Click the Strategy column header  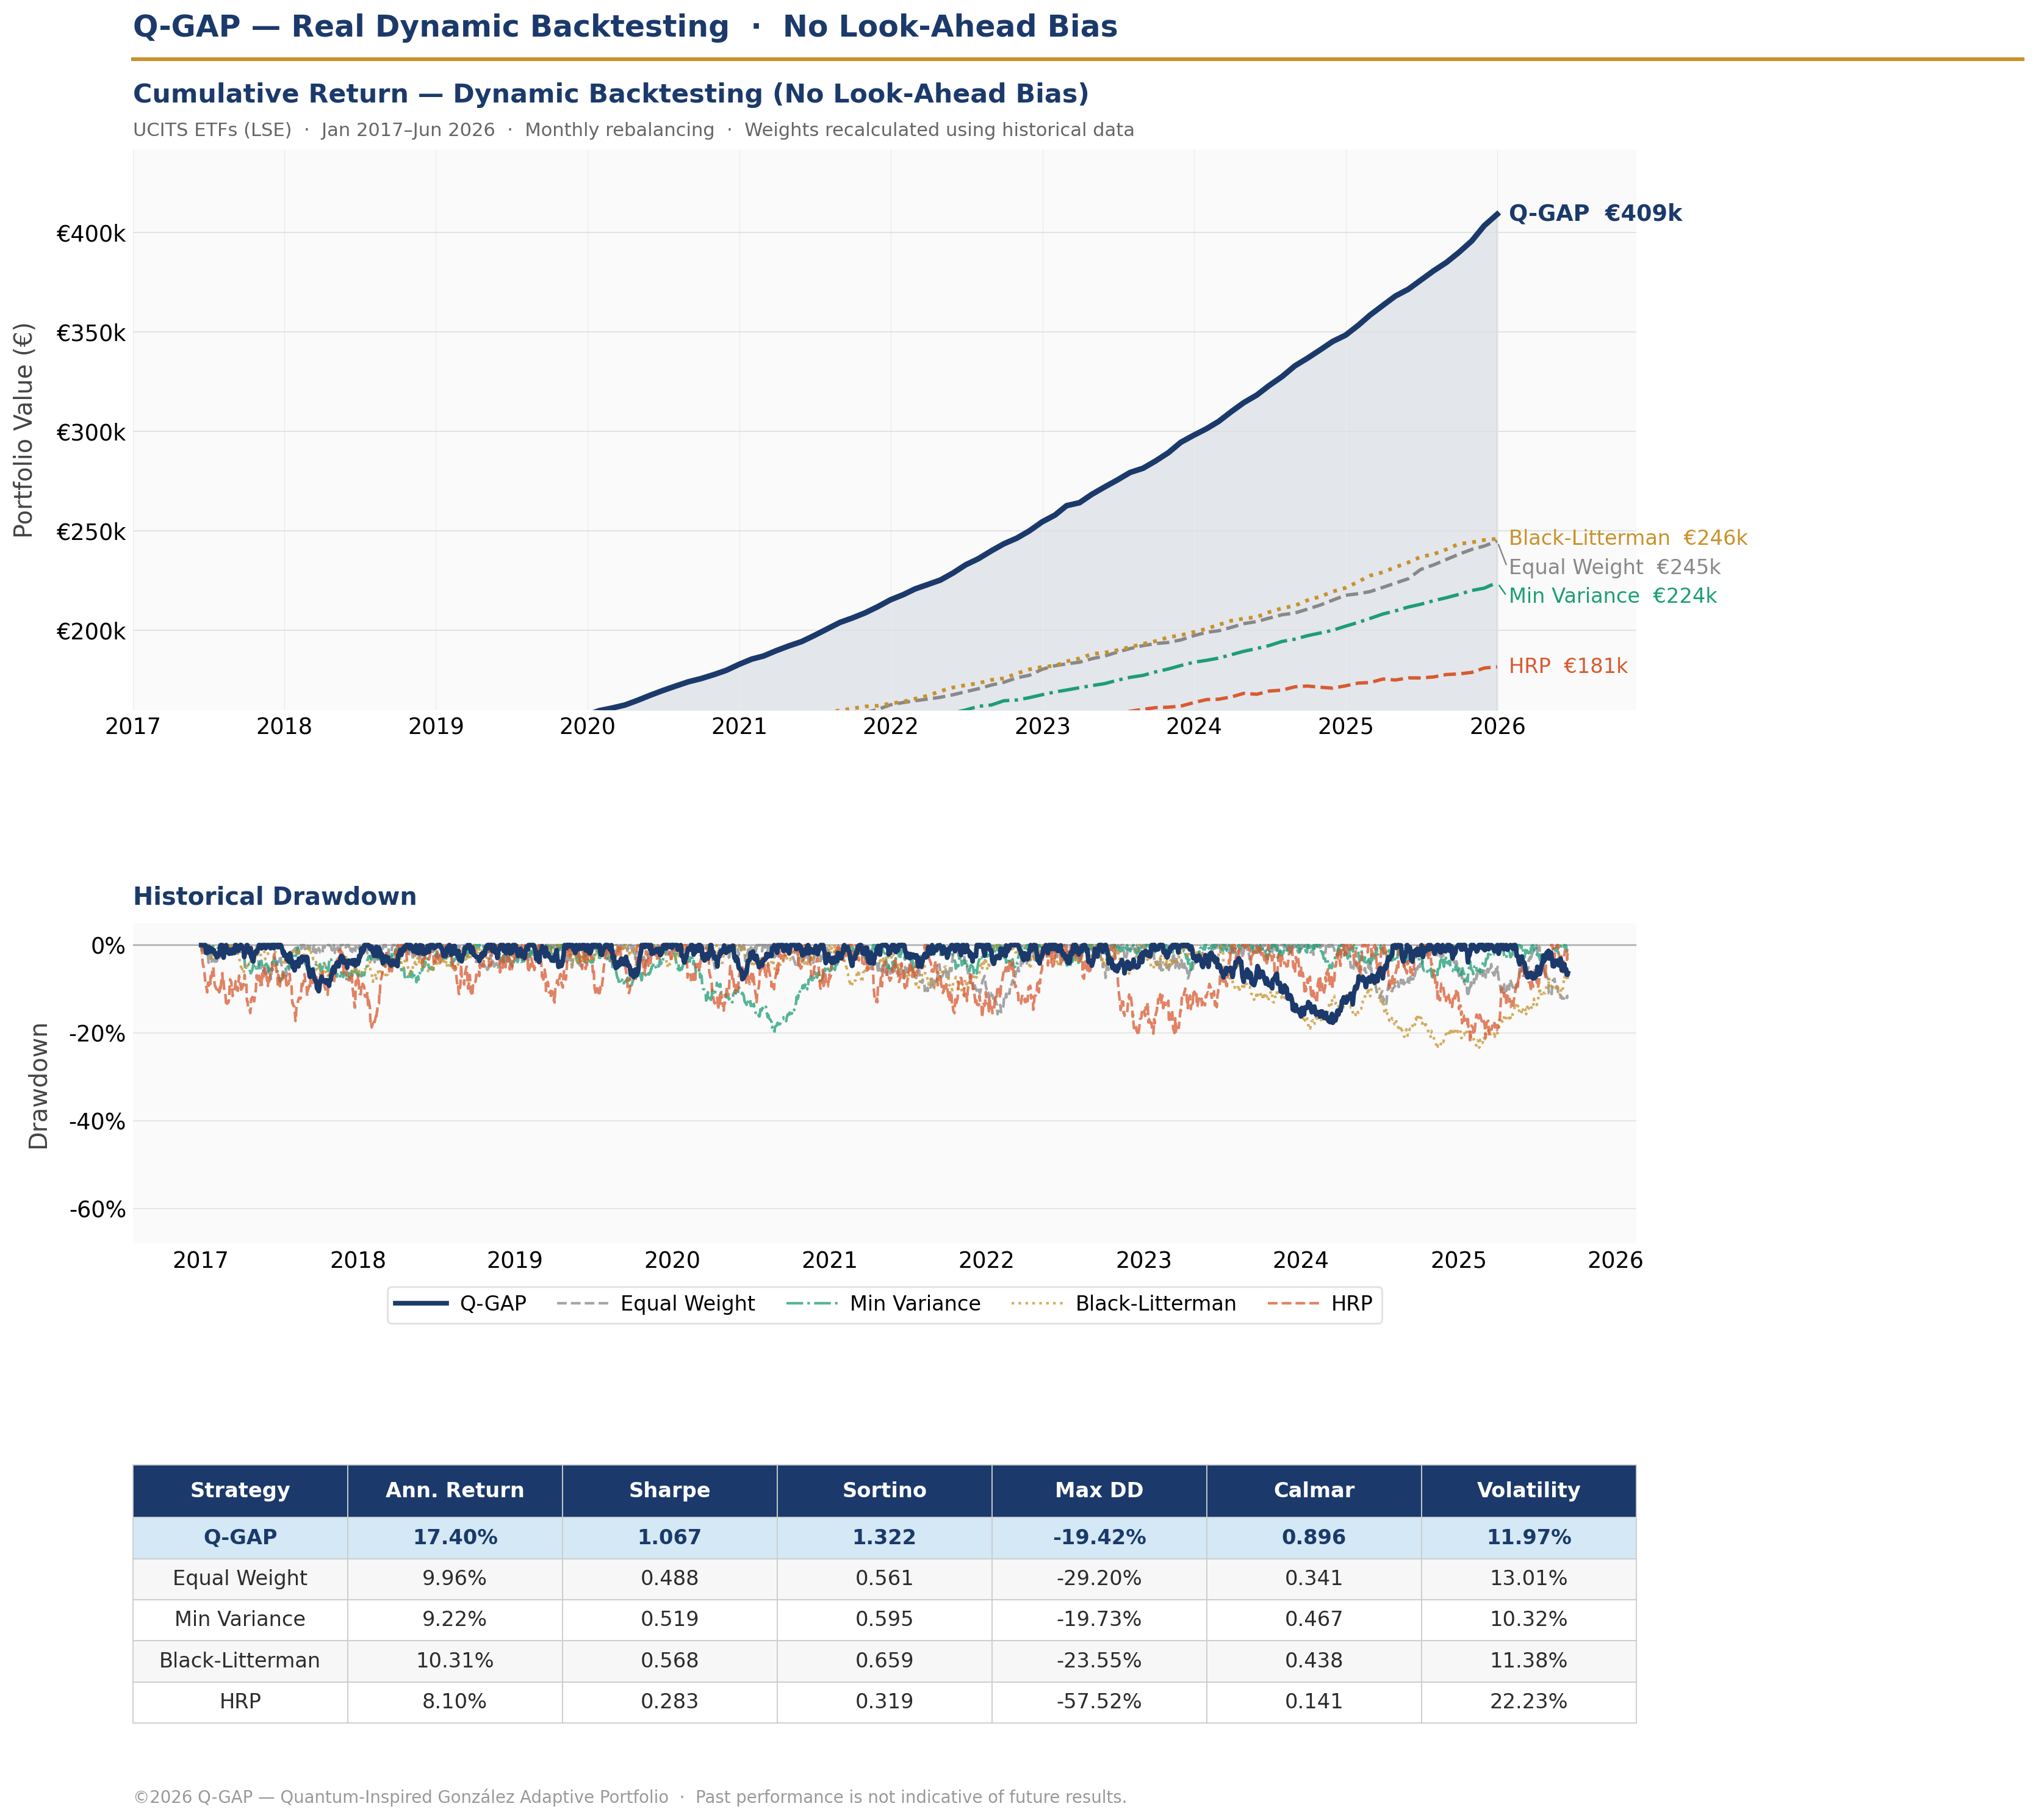point(240,1490)
